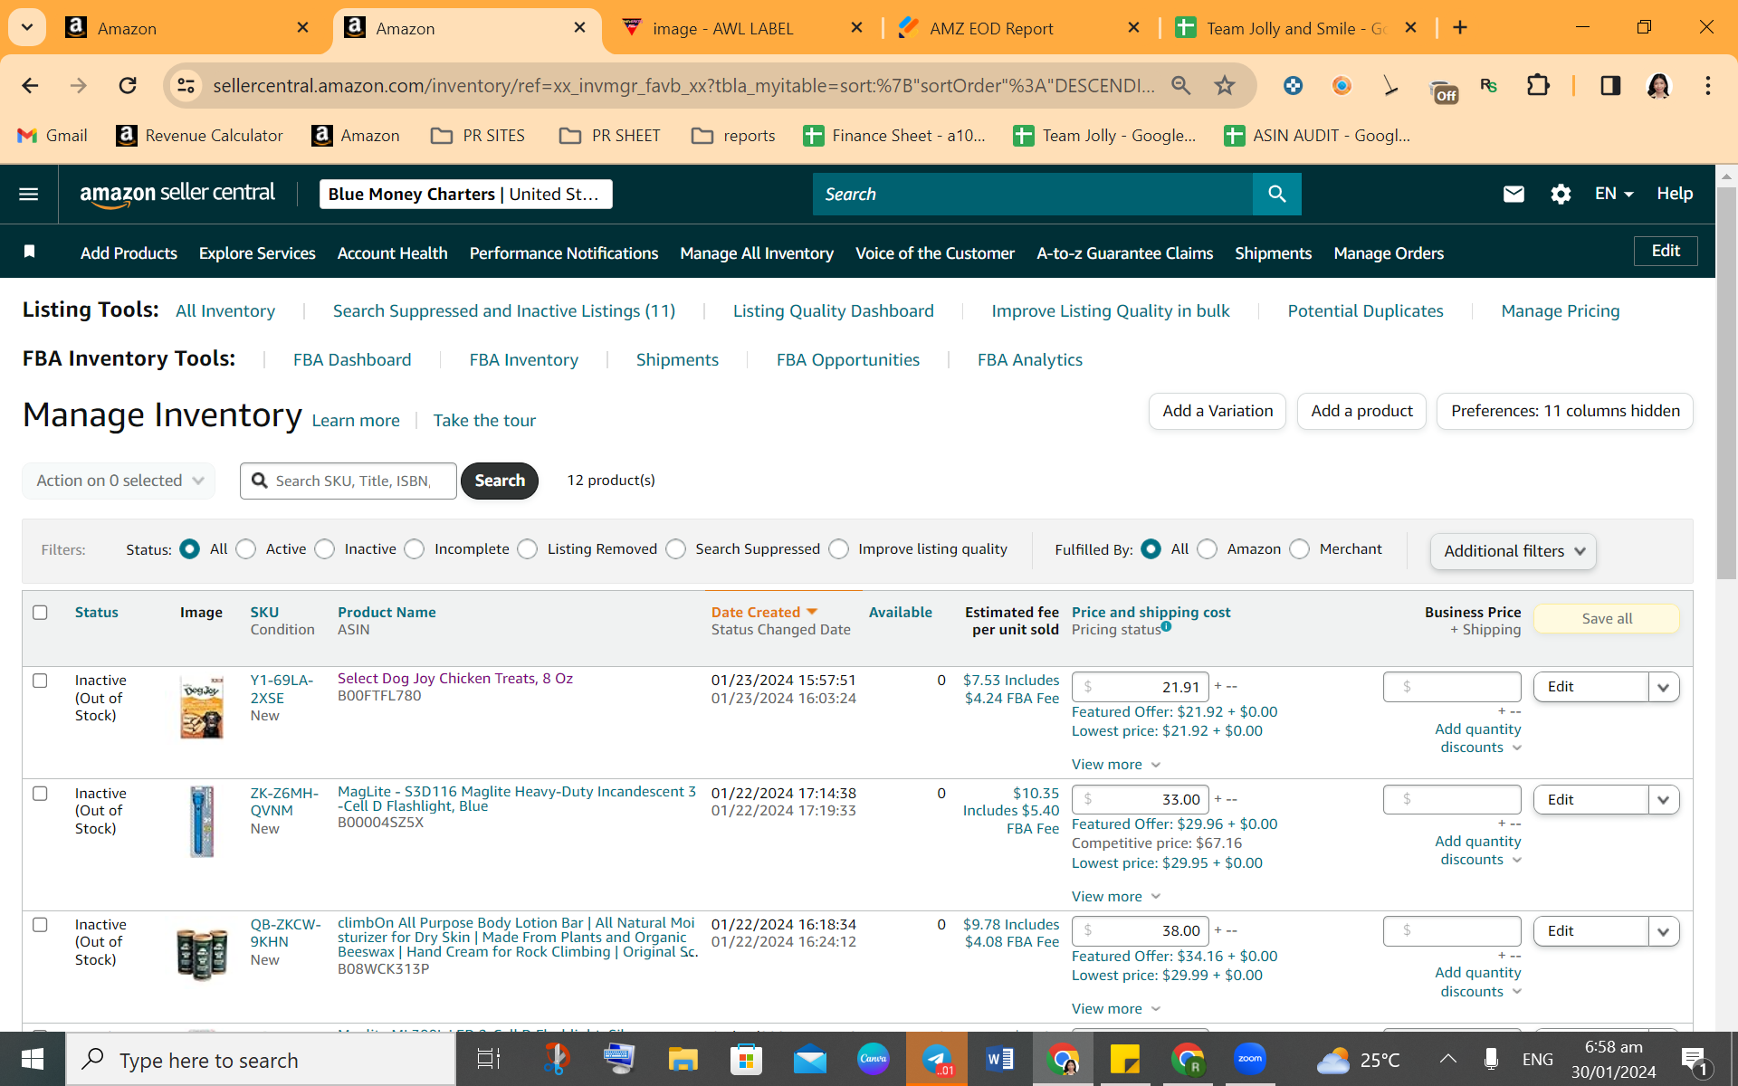The width and height of the screenshot is (1738, 1086).
Task: Switch to the image - AWL LABEL tab
Action: [x=744, y=28]
